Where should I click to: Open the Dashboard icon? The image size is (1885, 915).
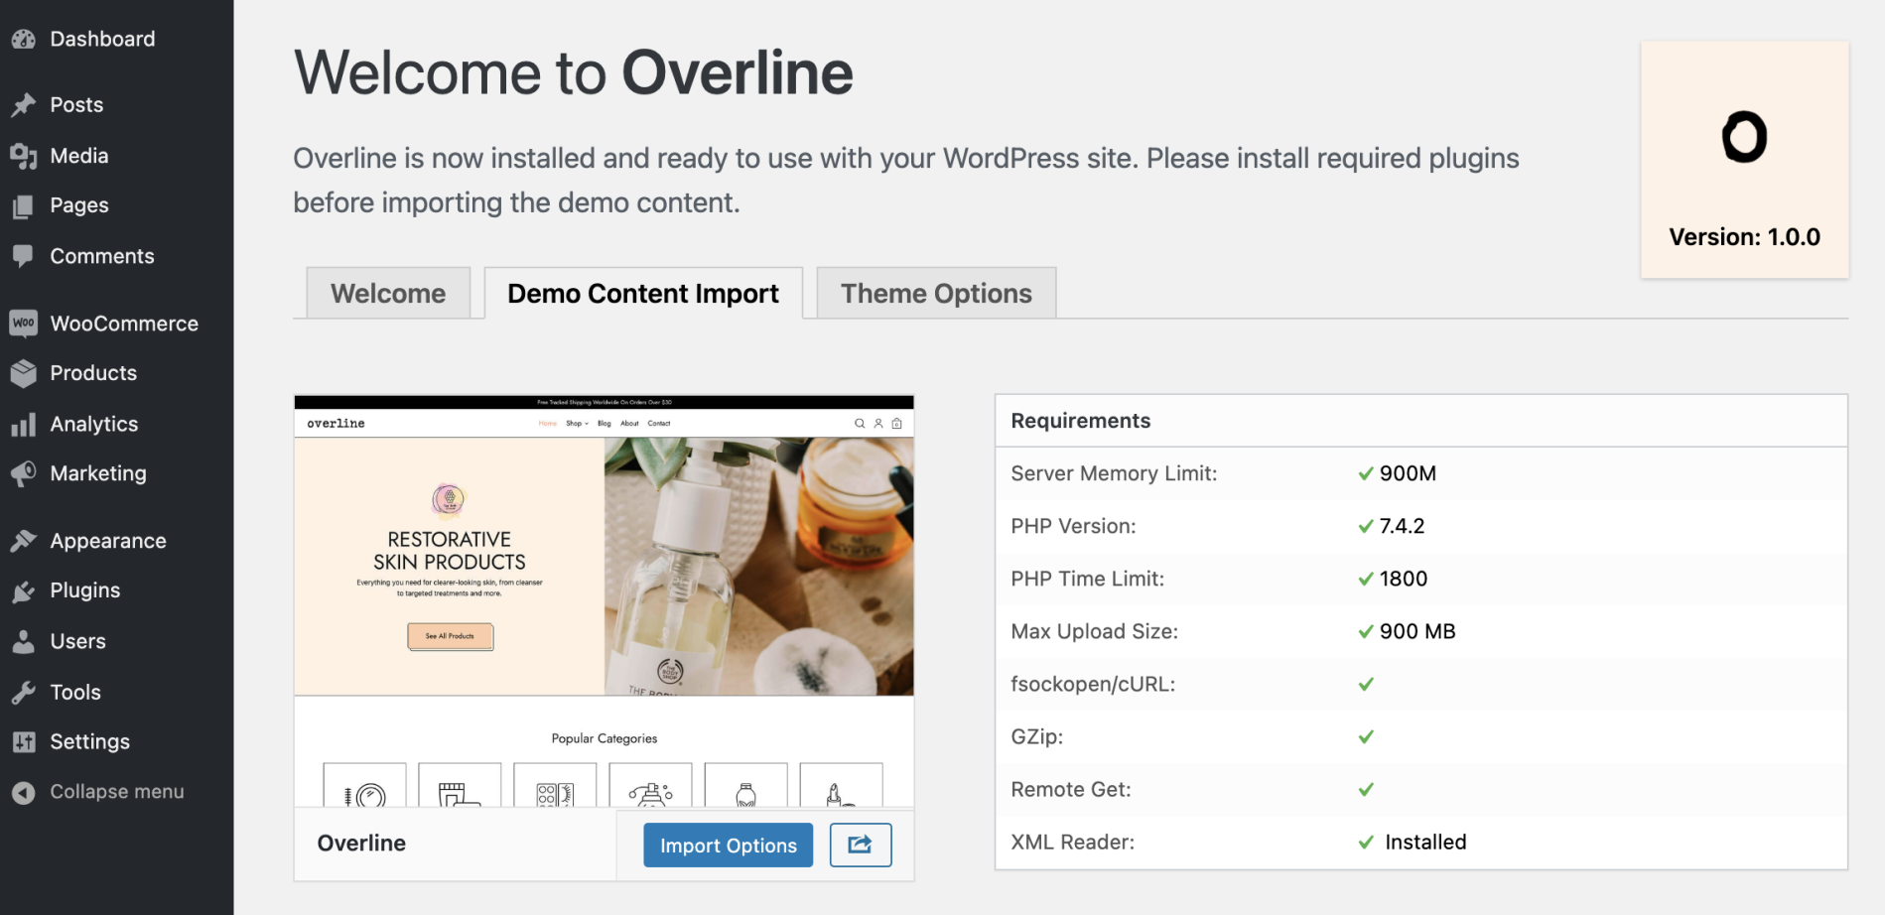[24, 39]
